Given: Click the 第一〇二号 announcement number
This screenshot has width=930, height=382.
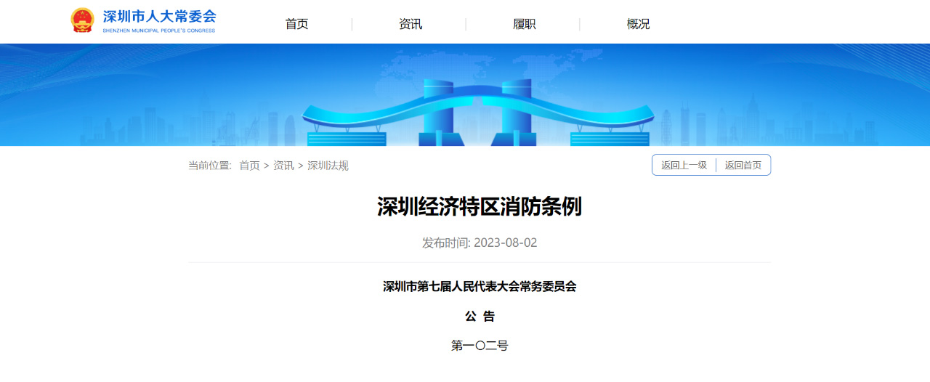Looking at the screenshot, I should coord(480,346).
